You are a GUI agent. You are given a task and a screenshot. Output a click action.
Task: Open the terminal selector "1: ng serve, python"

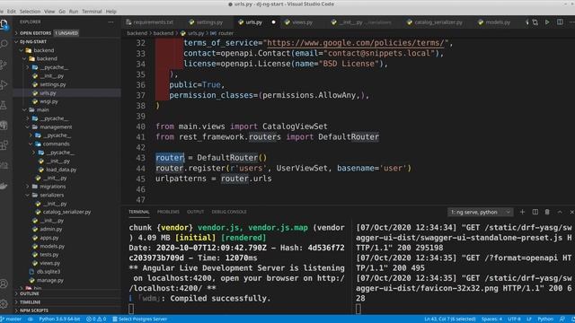[x=481, y=212]
